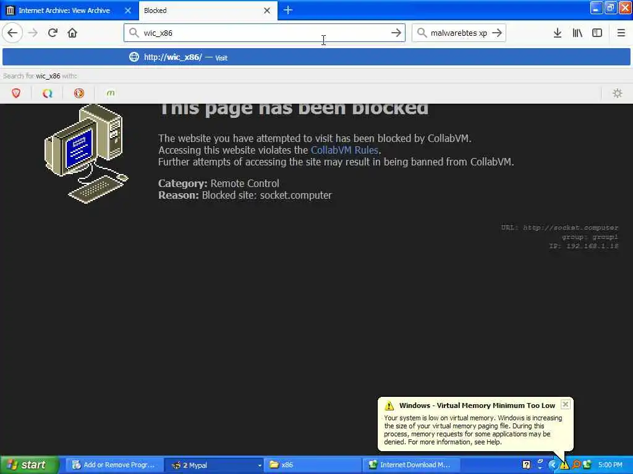Search with the DuckDuckGo engine icon
The image size is (633, 474).
click(x=79, y=94)
